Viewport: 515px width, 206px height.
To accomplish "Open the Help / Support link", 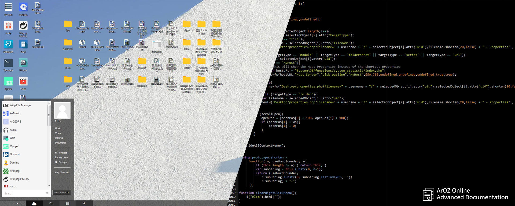I will point(62,173).
